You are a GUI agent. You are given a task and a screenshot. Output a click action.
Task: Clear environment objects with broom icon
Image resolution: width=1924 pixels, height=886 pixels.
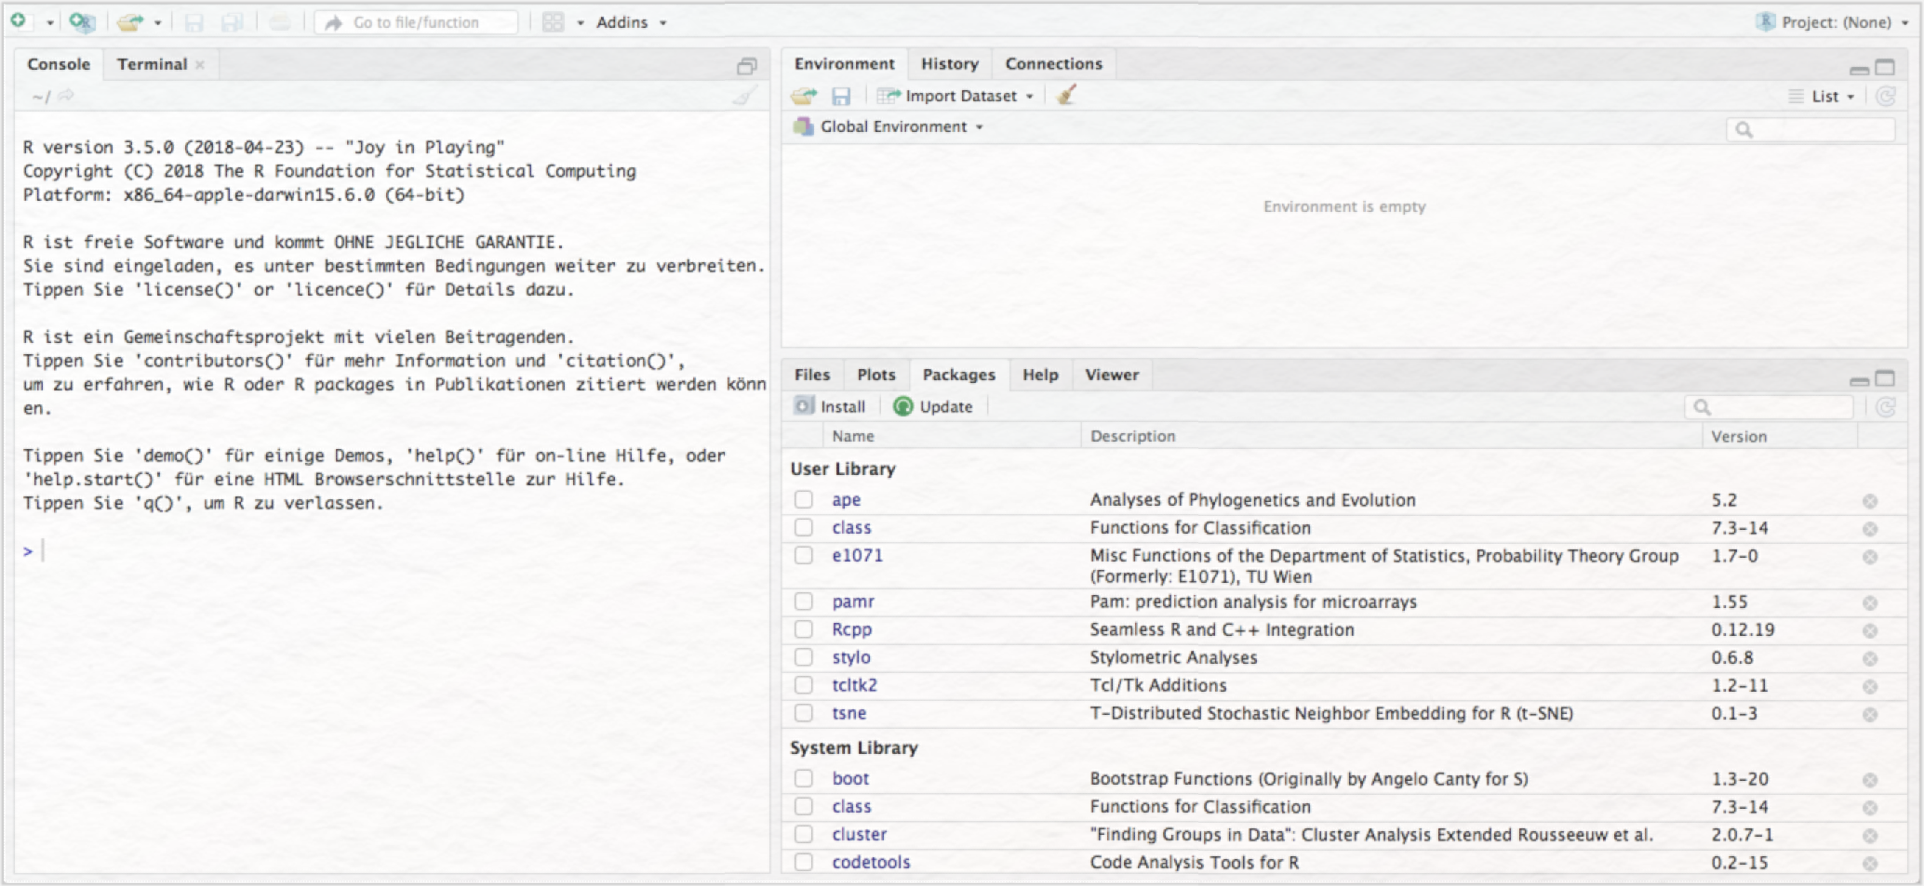click(x=1066, y=95)
